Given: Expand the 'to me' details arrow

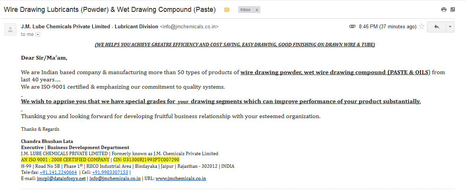Looking at the screenshot, I should point(38,34).
